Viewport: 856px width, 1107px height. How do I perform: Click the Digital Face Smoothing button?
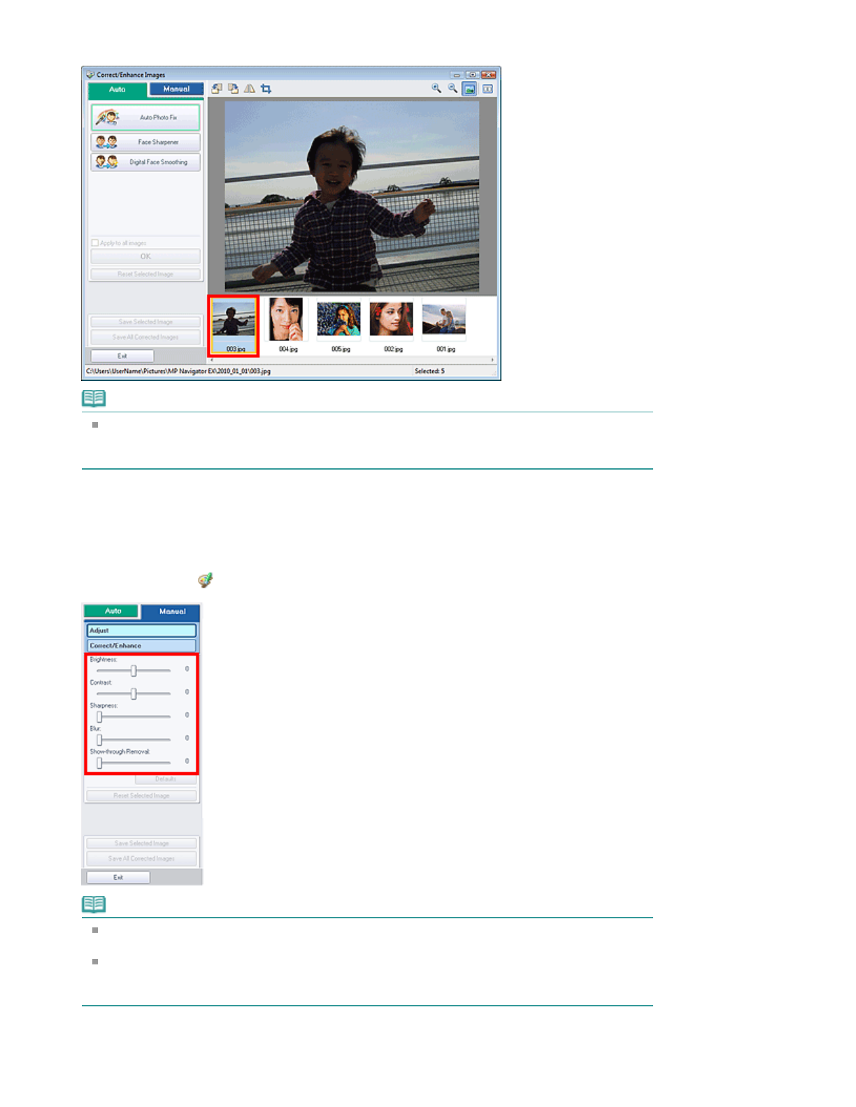pos(145,162)
